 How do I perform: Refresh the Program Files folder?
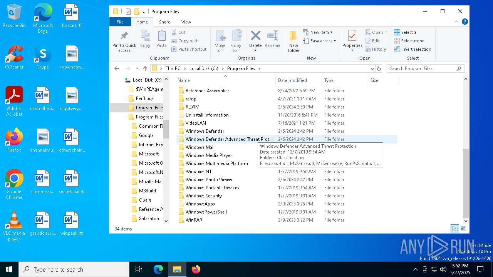pyautogui.click(x=379, y=68)
